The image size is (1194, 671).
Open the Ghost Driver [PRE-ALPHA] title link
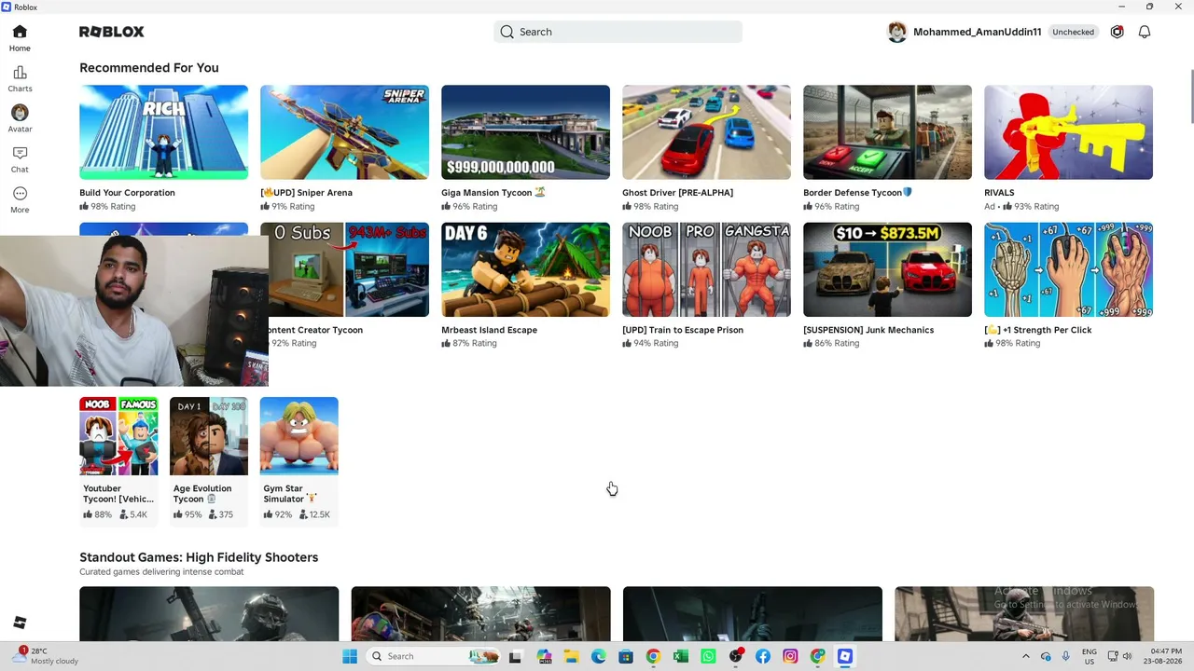pyautogui.click(x=677, y=193)
